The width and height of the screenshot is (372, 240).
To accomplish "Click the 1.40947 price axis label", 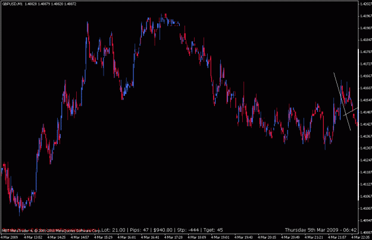I will tap(365, 220).
